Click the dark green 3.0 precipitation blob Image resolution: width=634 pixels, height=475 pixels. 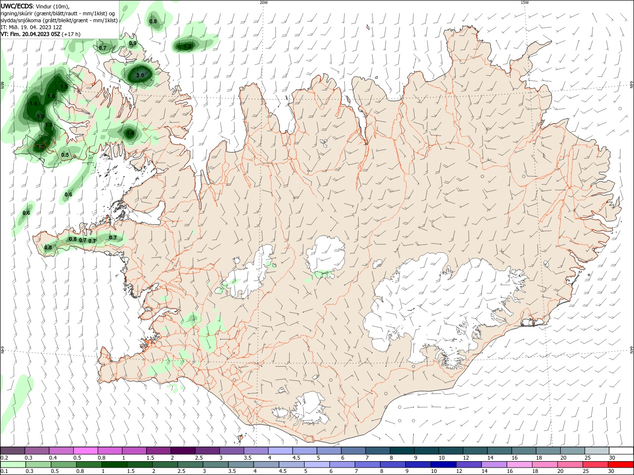[x=139, y=75]
